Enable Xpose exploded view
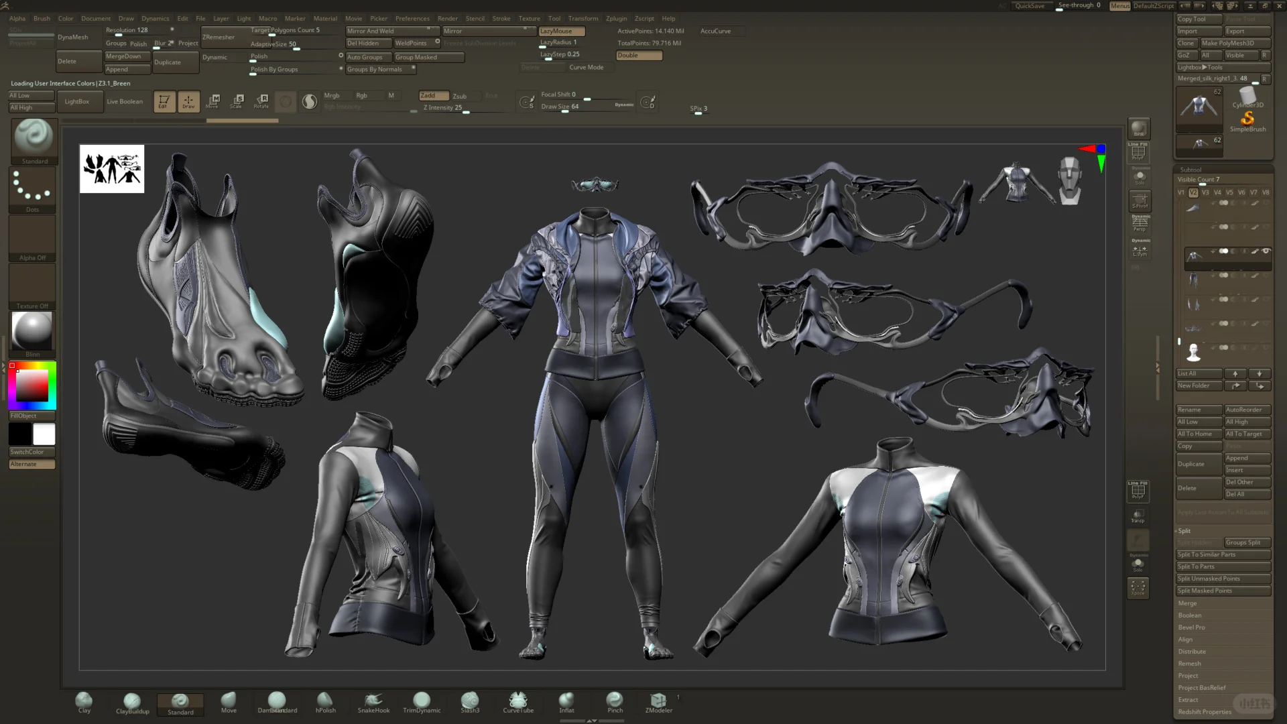The width and height of the screenshot is (1287, 724). pos(1138,588)
